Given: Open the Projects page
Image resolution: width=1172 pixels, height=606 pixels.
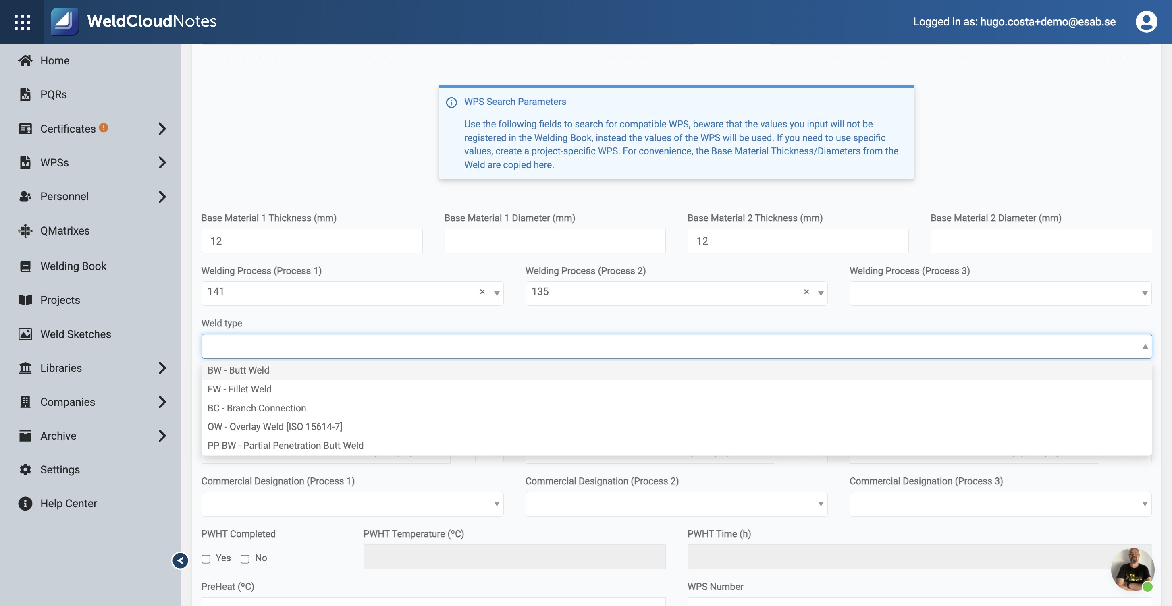Looking at the screenshot, I should (x=60, y=300).
